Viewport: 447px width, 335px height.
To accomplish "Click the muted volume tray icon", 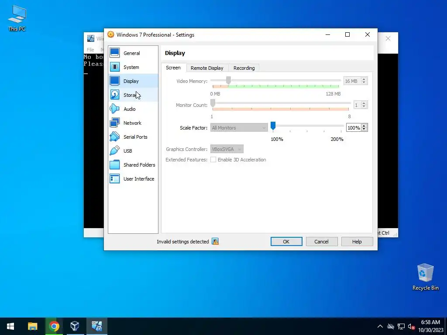I will [411, 326].
